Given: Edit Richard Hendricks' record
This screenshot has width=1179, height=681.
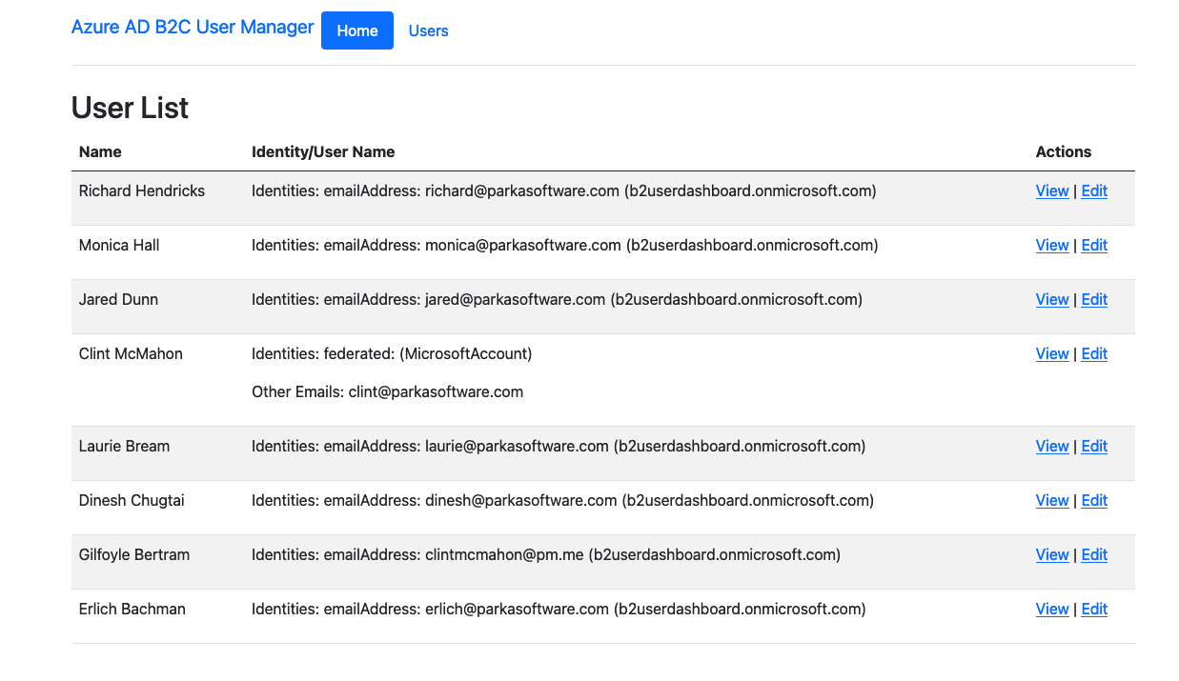Looking at the screenshot, I should [1094, 190].
